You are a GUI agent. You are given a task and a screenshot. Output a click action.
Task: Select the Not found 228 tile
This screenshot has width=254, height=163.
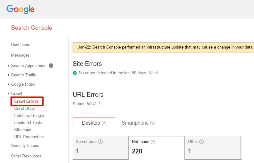click(157, 148)
